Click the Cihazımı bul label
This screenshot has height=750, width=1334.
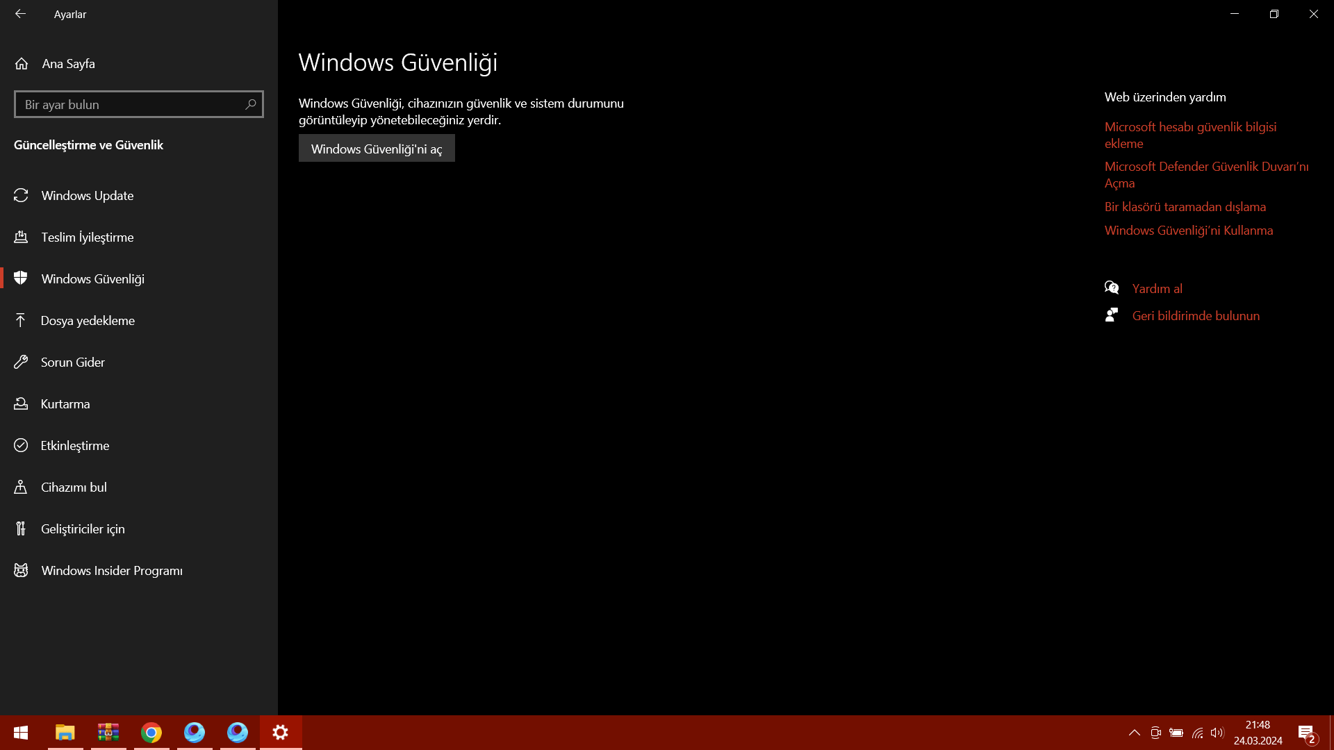coord(74,487)
